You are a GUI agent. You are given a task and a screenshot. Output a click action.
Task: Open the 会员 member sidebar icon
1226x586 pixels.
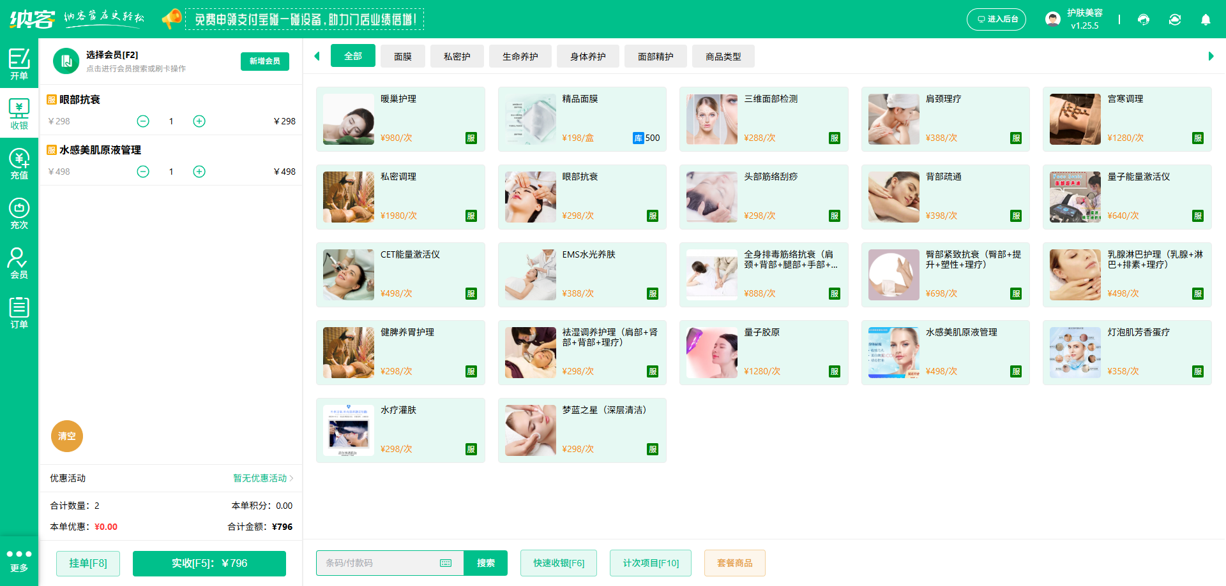coord(19,263)
